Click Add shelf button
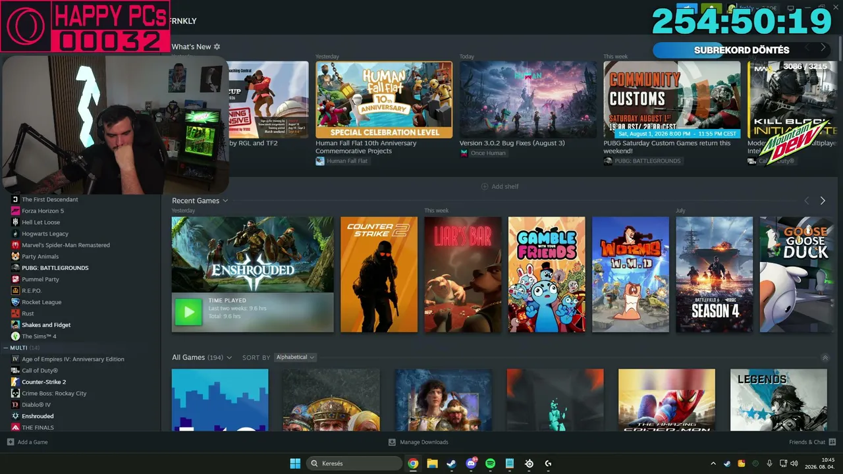843x474 pixels. (x=500, y=186)
